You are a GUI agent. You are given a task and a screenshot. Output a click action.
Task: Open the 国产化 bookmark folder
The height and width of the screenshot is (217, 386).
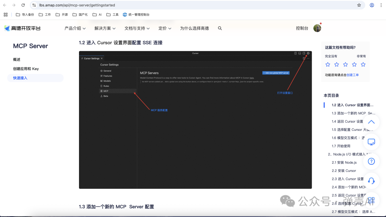[80, 15]
